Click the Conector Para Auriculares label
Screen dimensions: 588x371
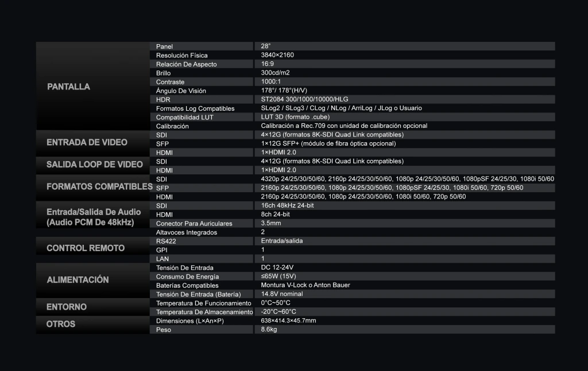point(194,224)
